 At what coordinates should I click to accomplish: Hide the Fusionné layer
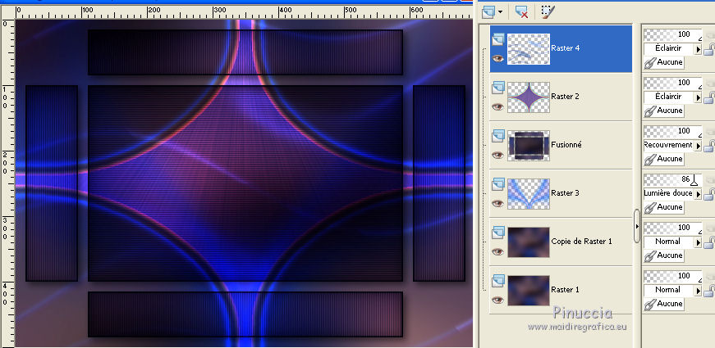click(x=497, y=155)
